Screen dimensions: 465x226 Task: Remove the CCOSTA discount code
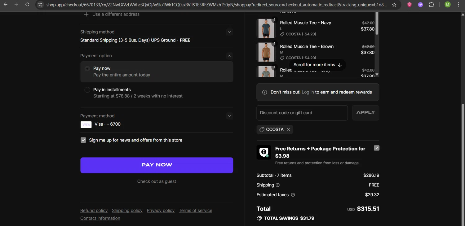288,129
